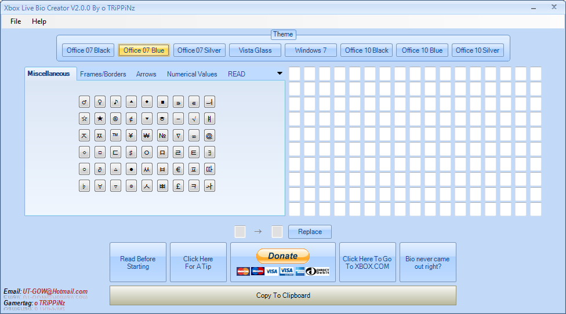Apply the Office 10 Silver theme
The width and height of the screenshot is (566, 314).
point(478,50)
